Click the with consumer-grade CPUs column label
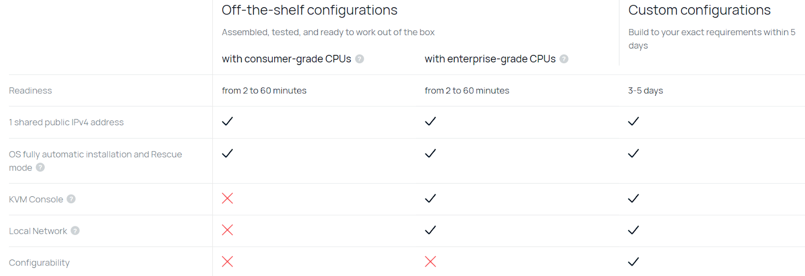805x276 pixels. click(x=286, y=59)
